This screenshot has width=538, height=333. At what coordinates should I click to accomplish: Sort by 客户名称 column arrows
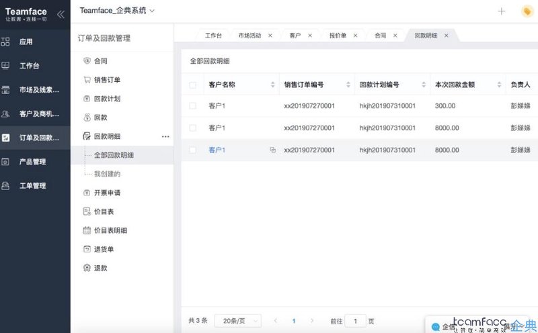[x=273, y=85]
